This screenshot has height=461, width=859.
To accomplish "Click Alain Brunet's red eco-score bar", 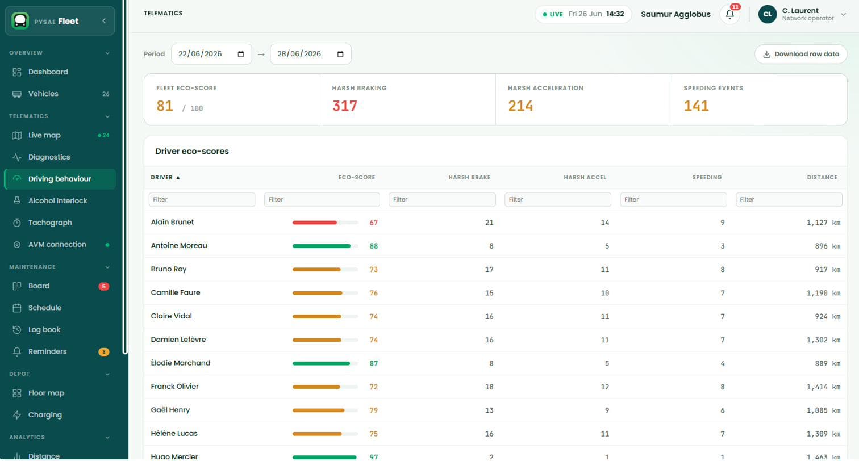I will [325, 223].
